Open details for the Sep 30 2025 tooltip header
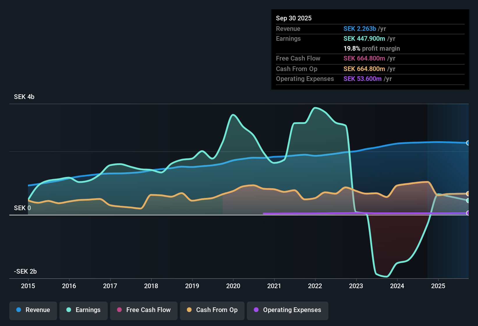The width and height of the screenshot is (478, 326). click(x=294, y=18)
